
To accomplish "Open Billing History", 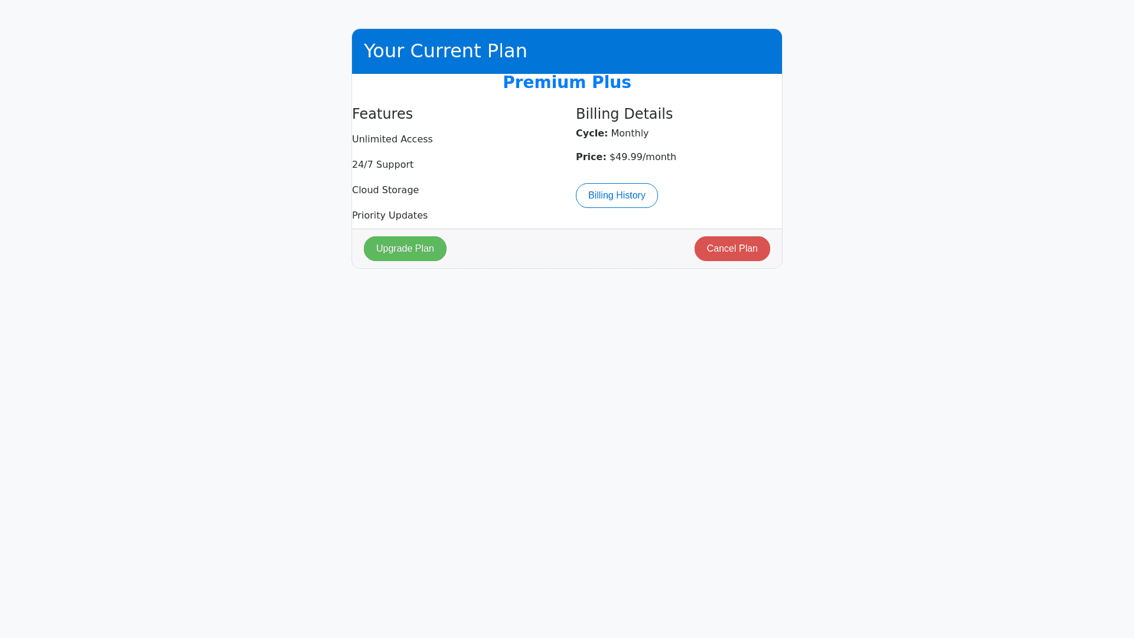I will (617, 196).
